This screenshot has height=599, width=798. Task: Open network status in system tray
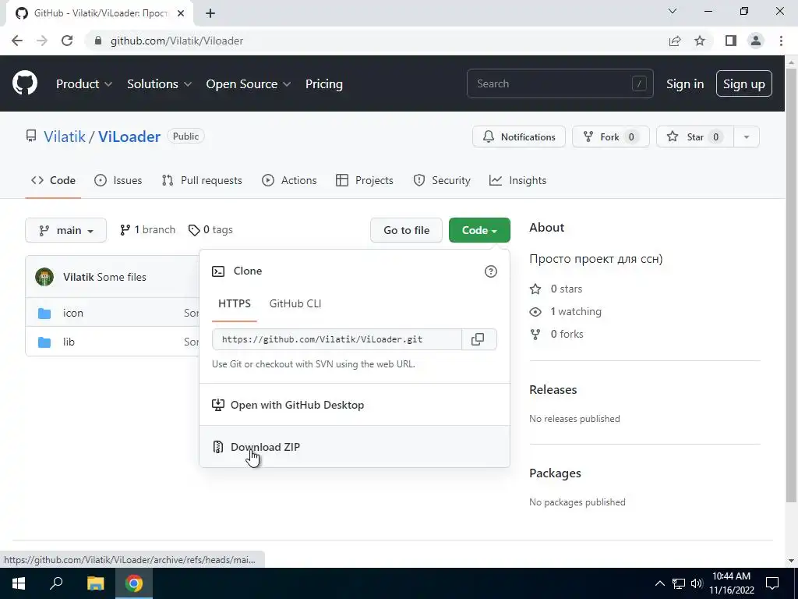[679, 583]
